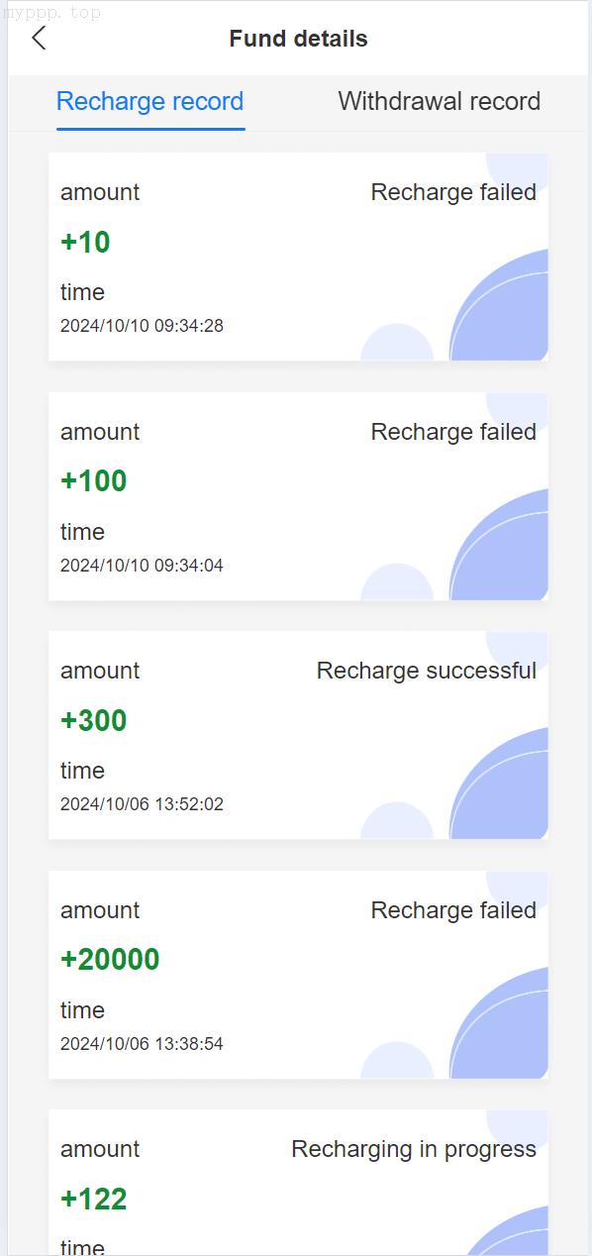Image resolution: width=592 pixels, height=1256 pixels.
Task: Open the +300 successful recharge card
Action: 298,735
